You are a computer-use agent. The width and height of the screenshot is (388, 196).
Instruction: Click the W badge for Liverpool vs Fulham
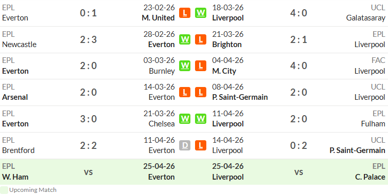[x=201, y=119]
